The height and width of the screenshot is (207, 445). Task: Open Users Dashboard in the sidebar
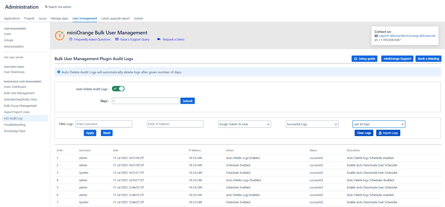coord(15,87)
